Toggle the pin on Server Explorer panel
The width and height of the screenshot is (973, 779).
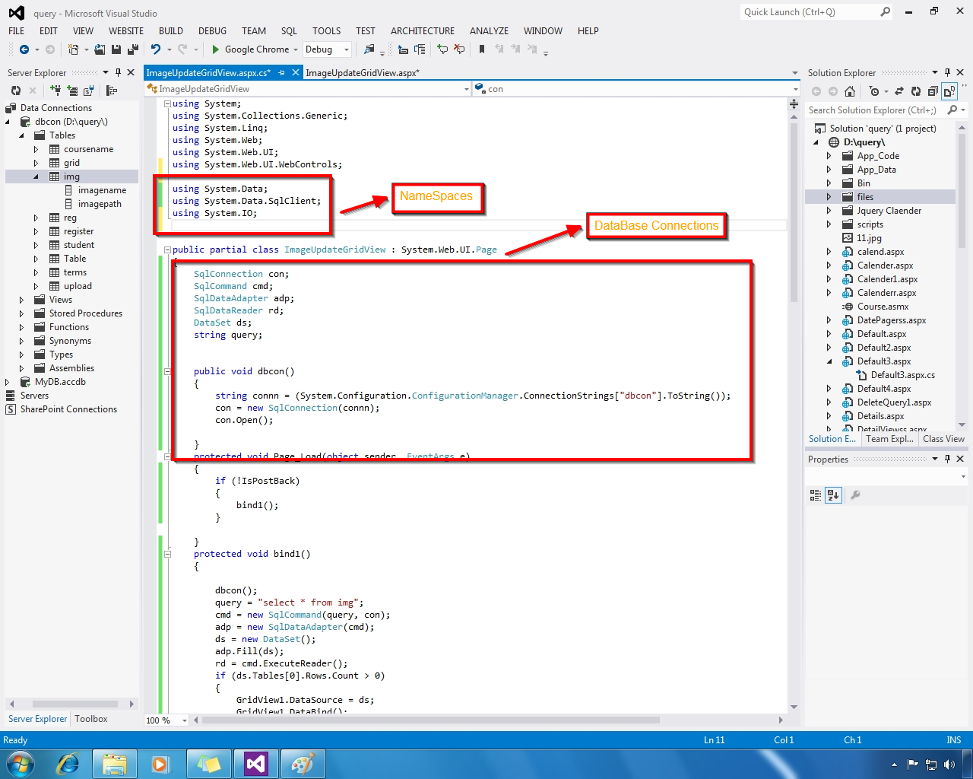pos(119,72)
